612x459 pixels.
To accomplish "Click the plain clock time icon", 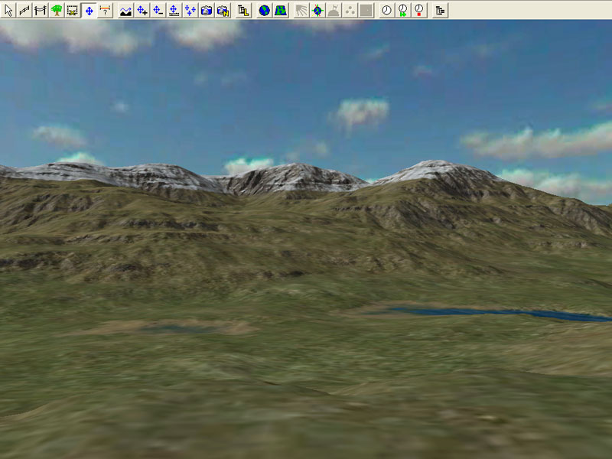I will [x=386, y=11].
